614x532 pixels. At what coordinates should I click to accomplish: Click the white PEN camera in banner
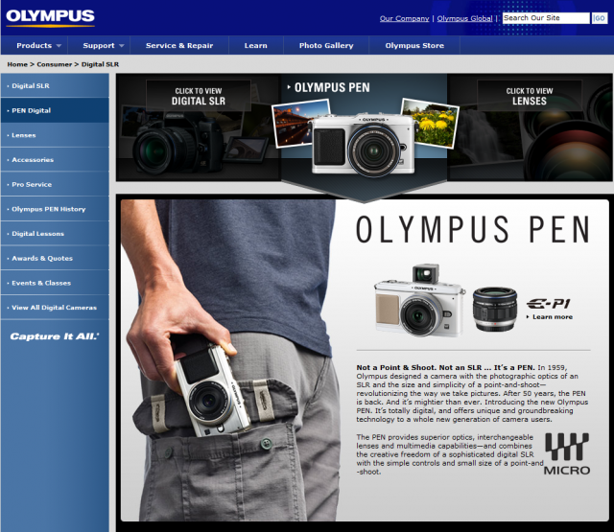pyautogui.click(x=363, y=145)
